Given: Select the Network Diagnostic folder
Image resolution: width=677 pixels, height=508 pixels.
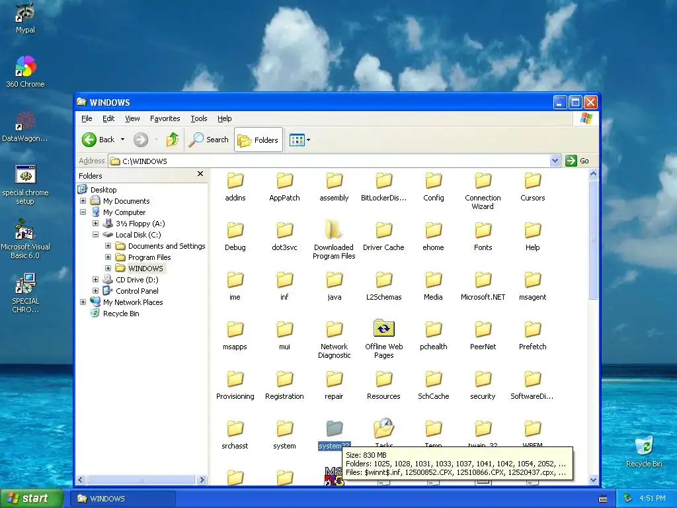Looking at the screenshot, I should (x=334, y=340).
